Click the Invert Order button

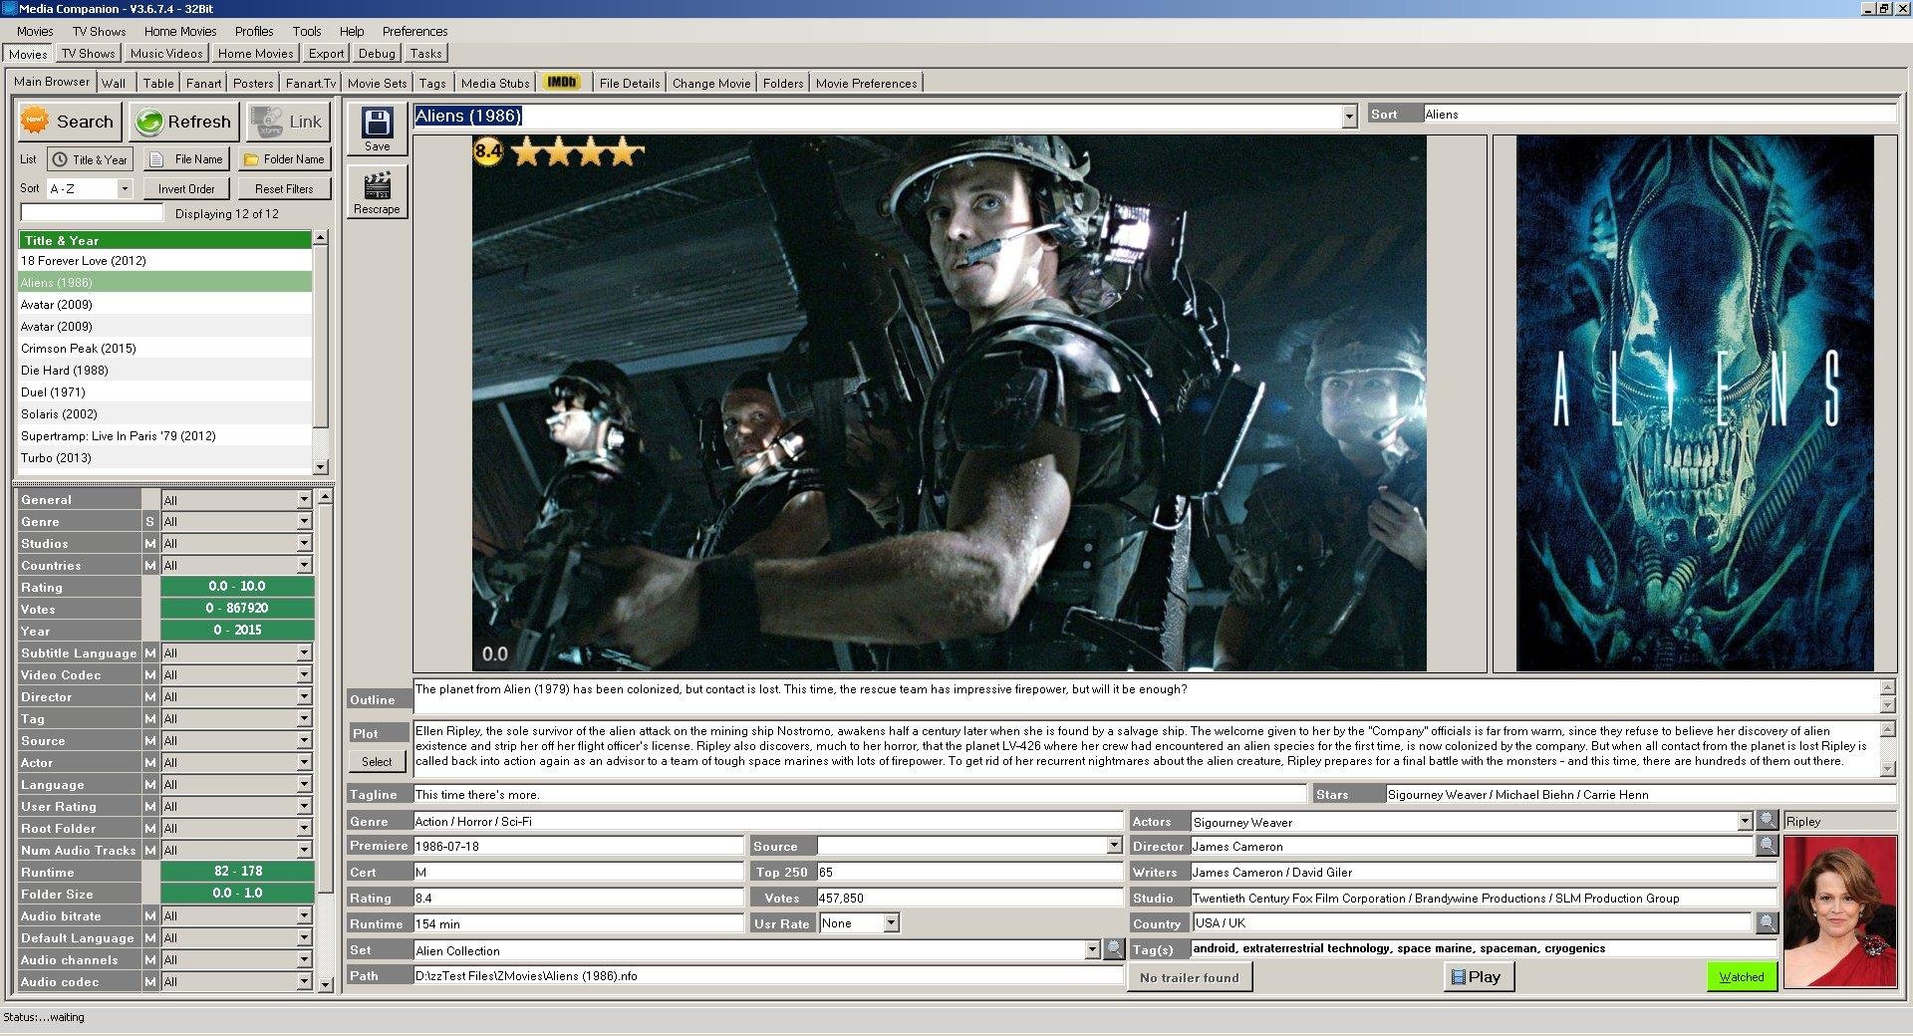pyautogui.click(x=186, y=188)
